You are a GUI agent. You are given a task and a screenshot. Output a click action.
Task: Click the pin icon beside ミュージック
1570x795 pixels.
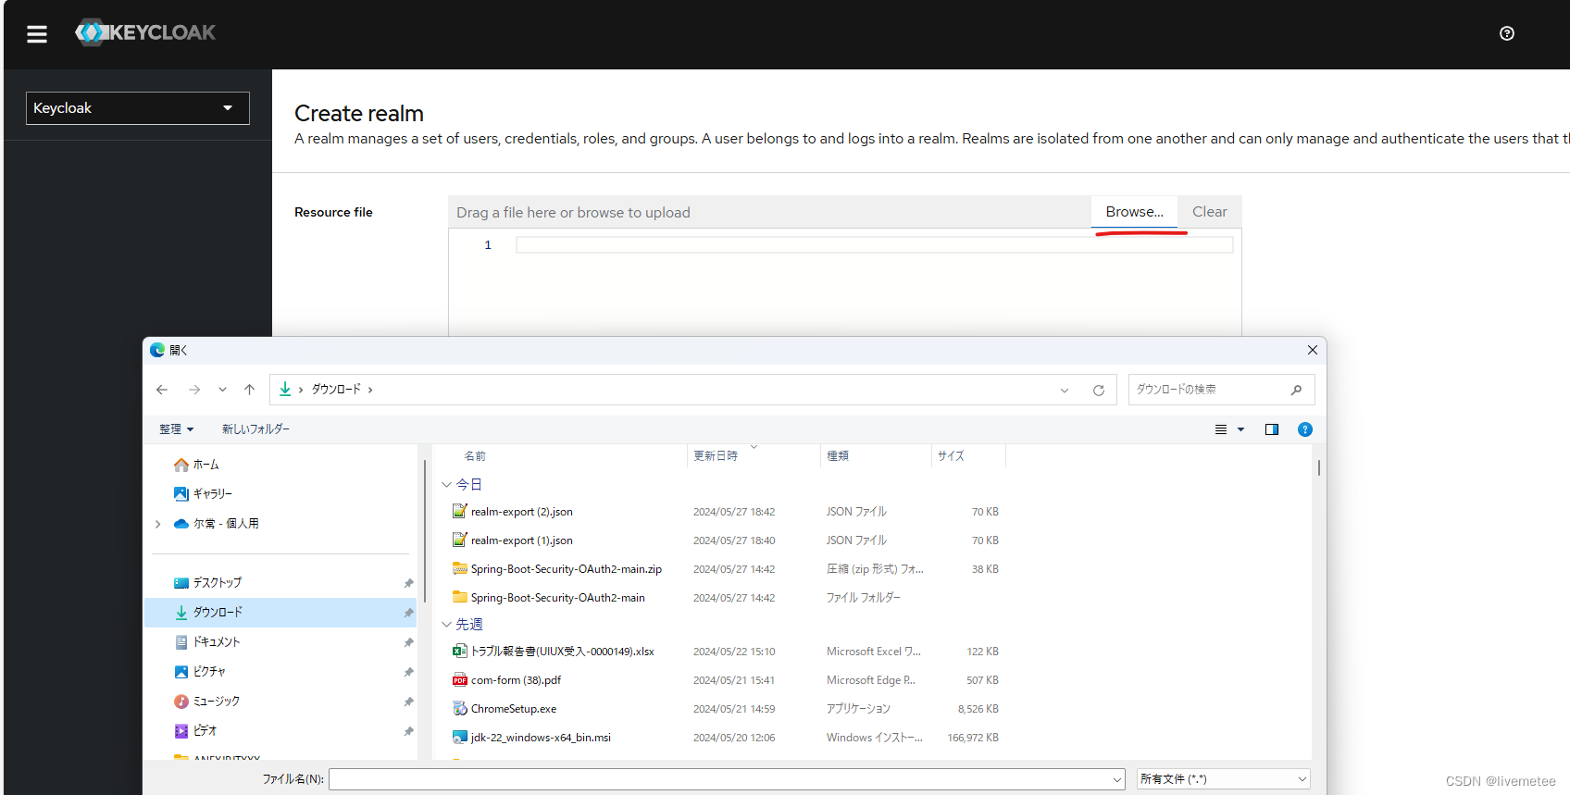[x=408, y=702]
